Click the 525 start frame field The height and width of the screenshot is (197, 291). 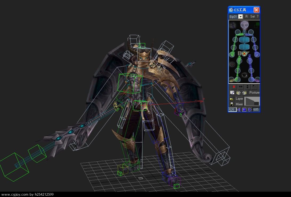click(232, 110)
